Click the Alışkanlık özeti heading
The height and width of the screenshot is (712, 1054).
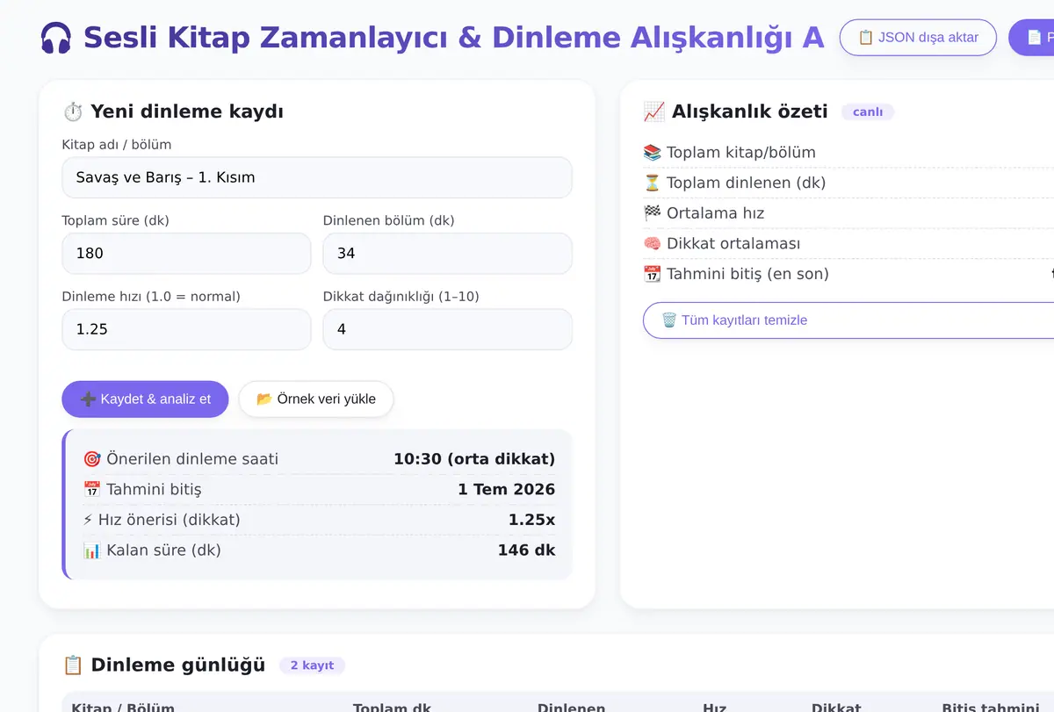[x=750, y=111]
